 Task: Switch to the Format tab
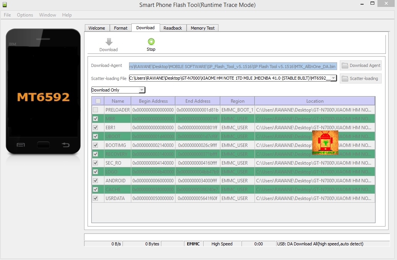coord(121,28)
